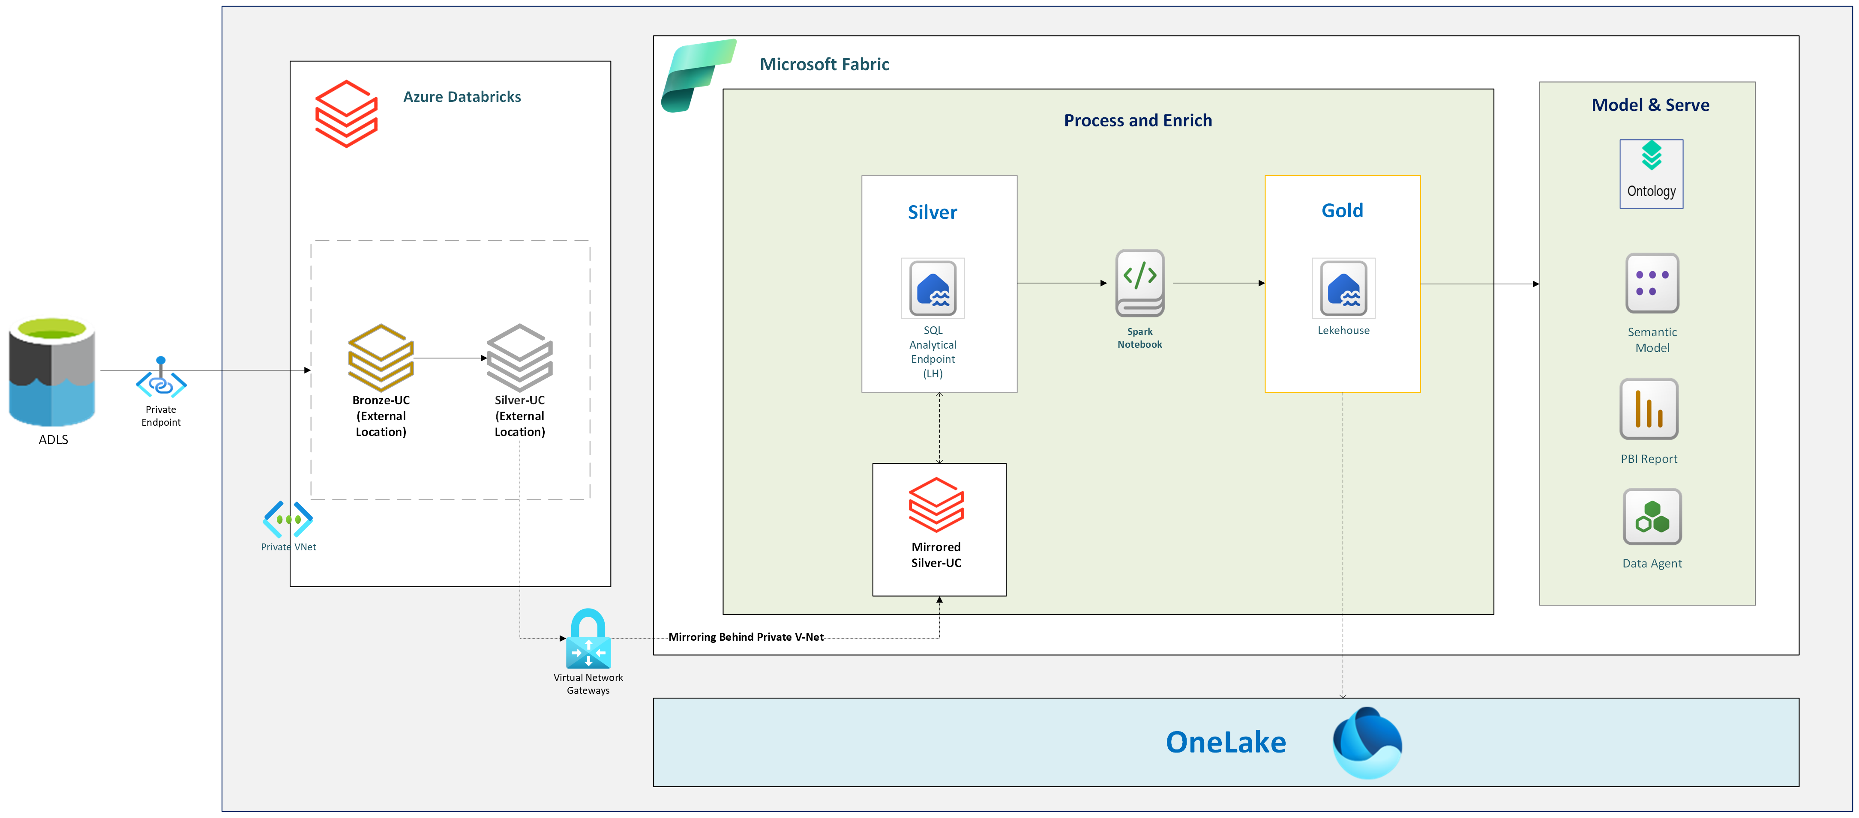Screen dimensions: 1859x818
Task: Click the ADLS storage cylinder icon
Action: point(52,371)
